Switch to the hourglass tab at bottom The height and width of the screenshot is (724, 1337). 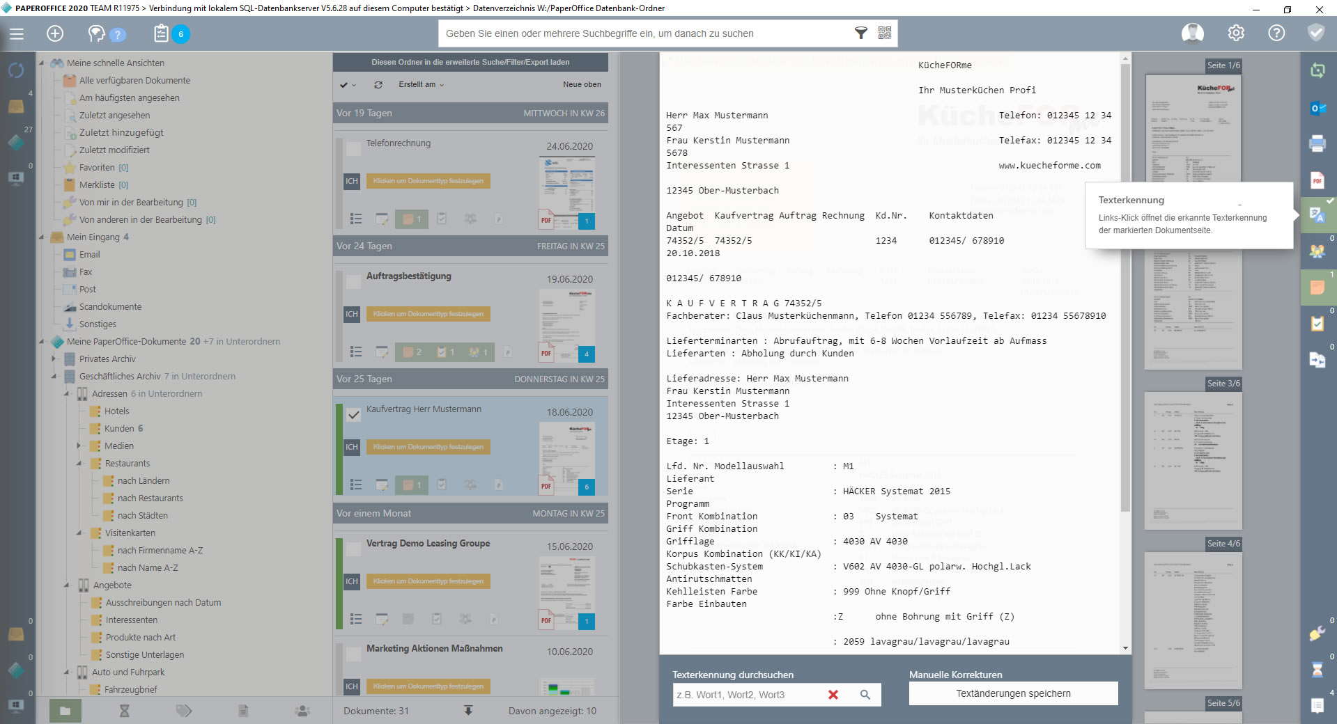point(124,711)
